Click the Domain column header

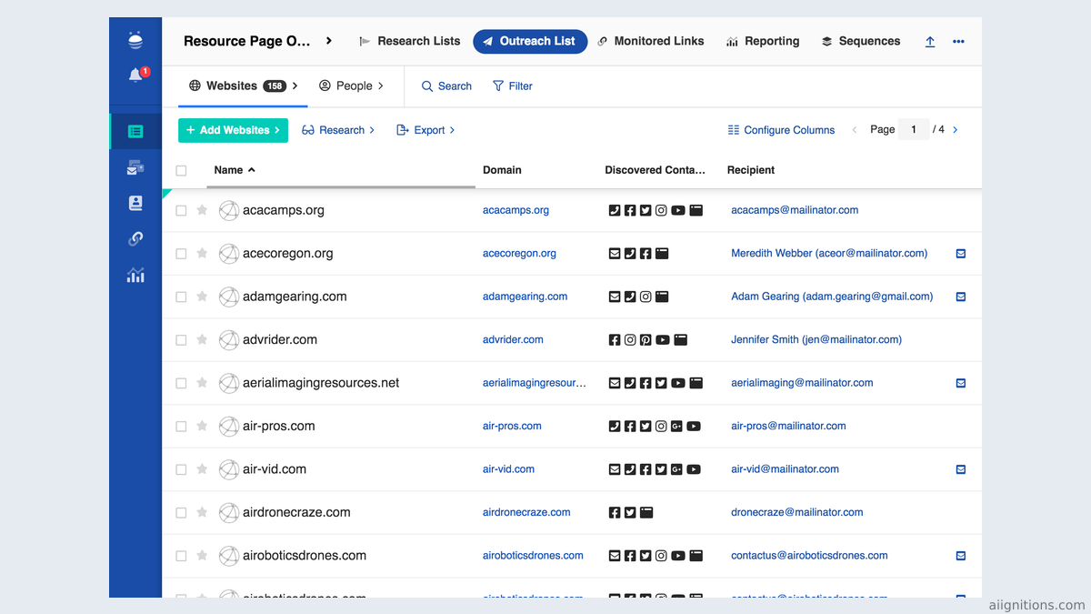pos(502,170)
